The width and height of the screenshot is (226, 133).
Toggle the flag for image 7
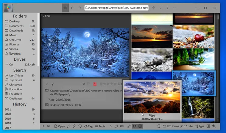pyautogui.click(x=89, y=84)
